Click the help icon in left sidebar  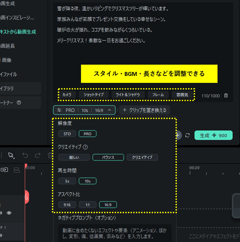click(x=19, y=103)
